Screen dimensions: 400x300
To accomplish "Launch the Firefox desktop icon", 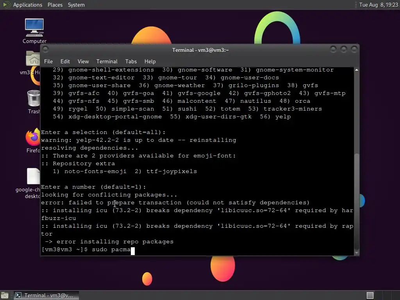I will [33, 137].
